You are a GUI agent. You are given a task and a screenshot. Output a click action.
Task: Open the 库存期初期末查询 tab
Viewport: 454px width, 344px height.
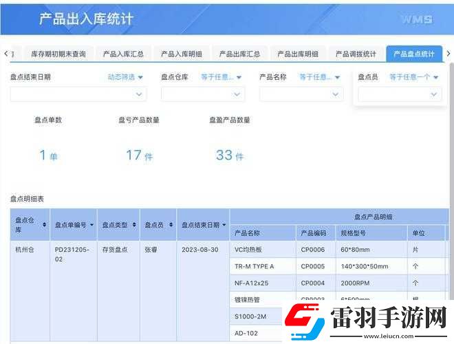coord(58,54)
